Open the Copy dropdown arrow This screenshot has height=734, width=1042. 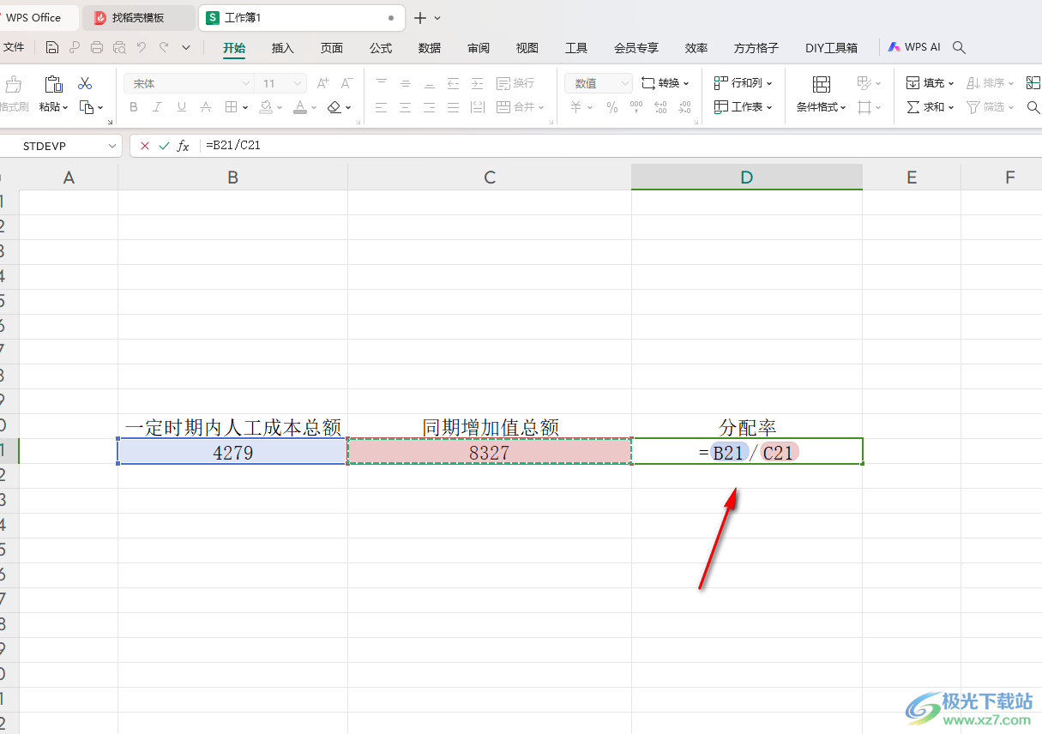[x=100, y=107]
